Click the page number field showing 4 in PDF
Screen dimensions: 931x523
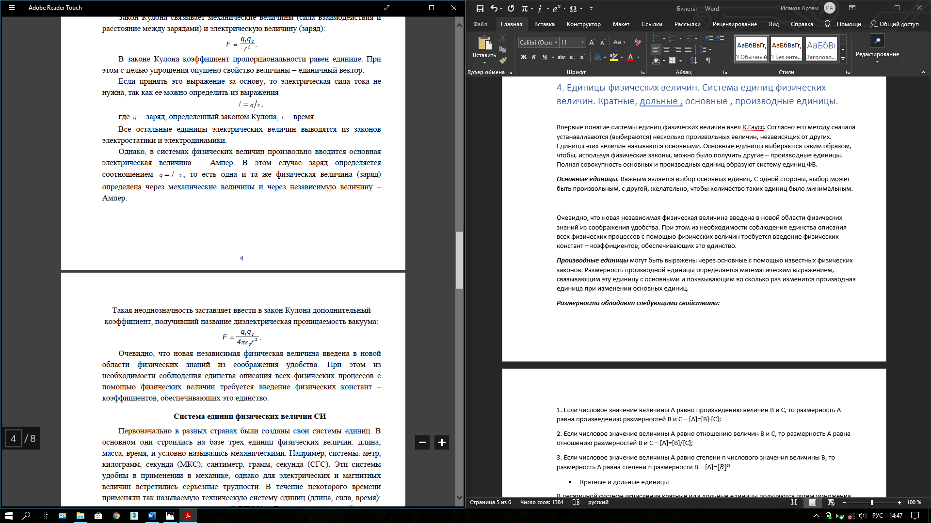[14, 438]
